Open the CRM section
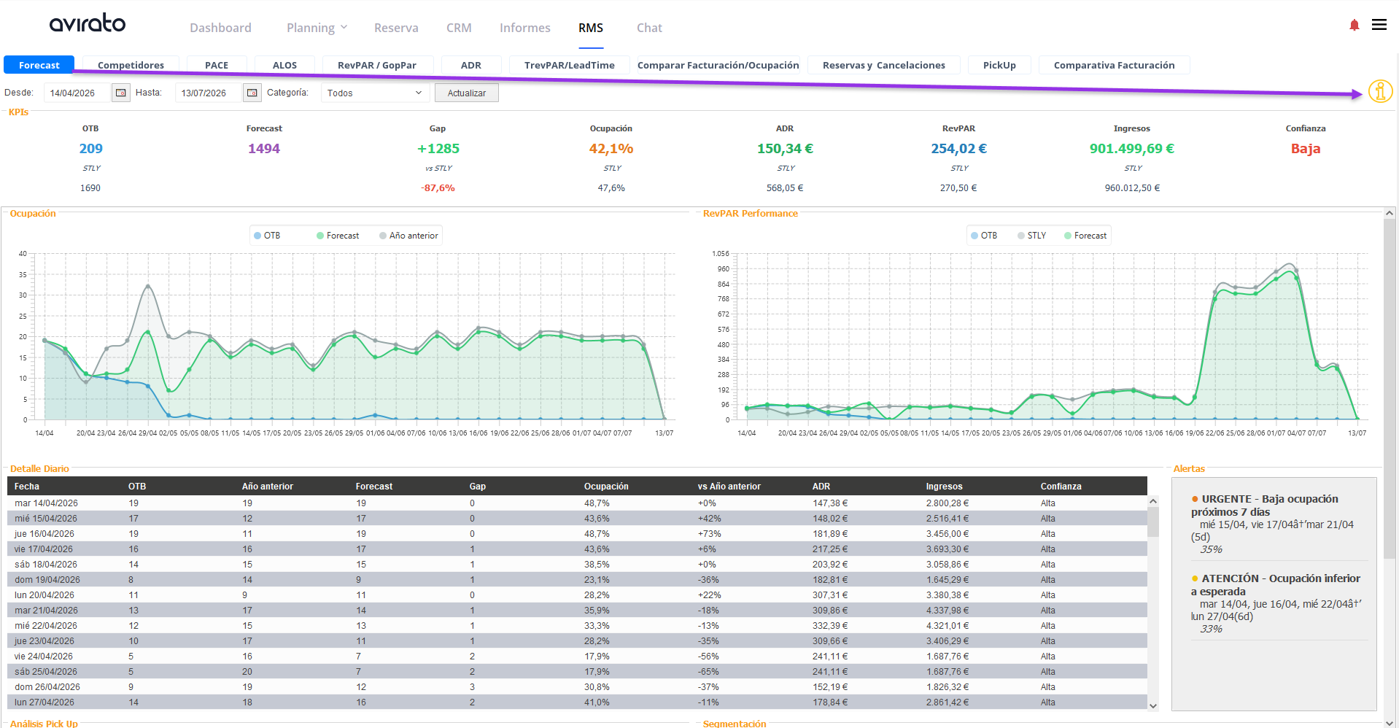Screen dimensions: 1399x728 point(459,28)
